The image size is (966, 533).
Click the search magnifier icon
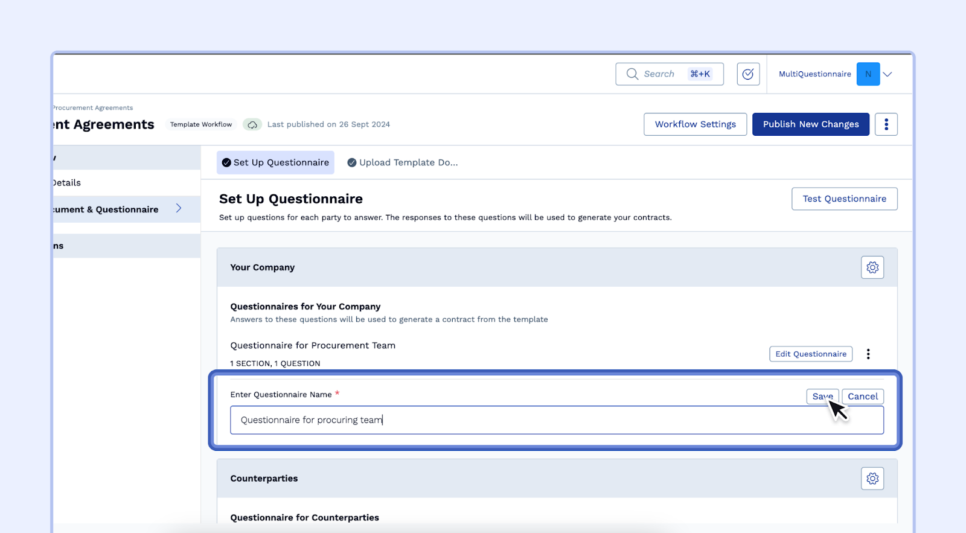click(632, 74)
